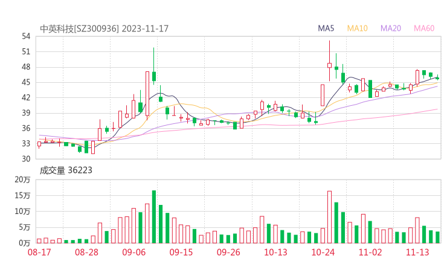This screenshot has width=447, height=266.
Task: Click the 20万 volume axis label
Action: pyautogui.click(x=22, y=180)
